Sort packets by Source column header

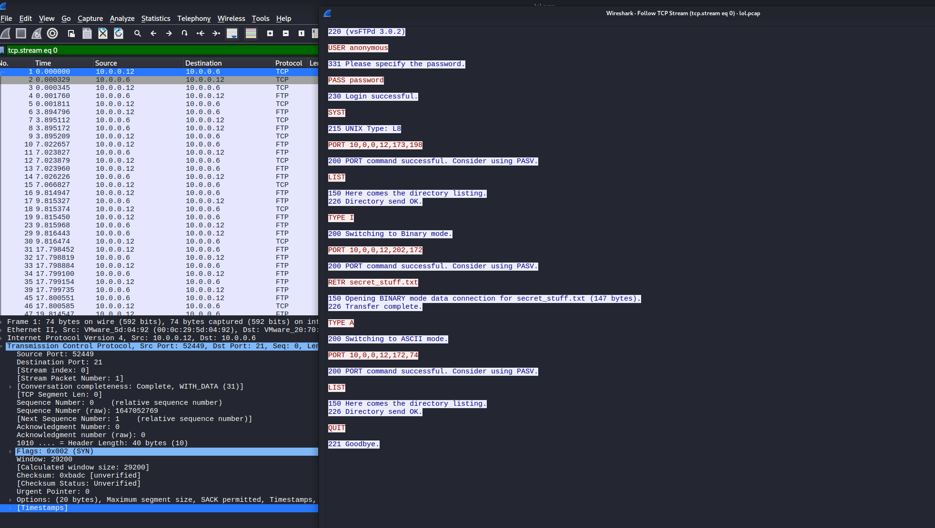coord(106,63)
